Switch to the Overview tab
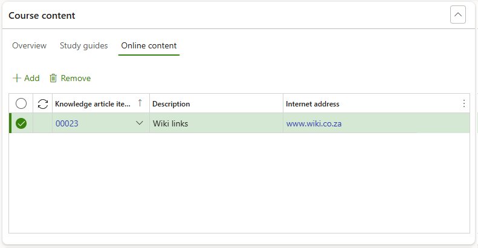478x248 pixels. coord(29,45)
